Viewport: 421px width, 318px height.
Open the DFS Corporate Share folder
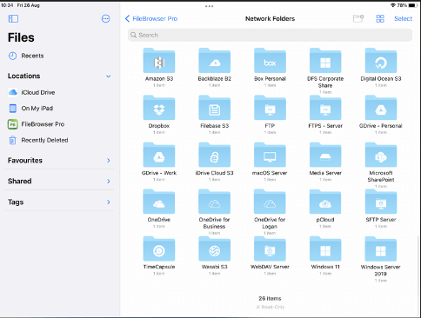pyautogui.click(x=325, y=61)
